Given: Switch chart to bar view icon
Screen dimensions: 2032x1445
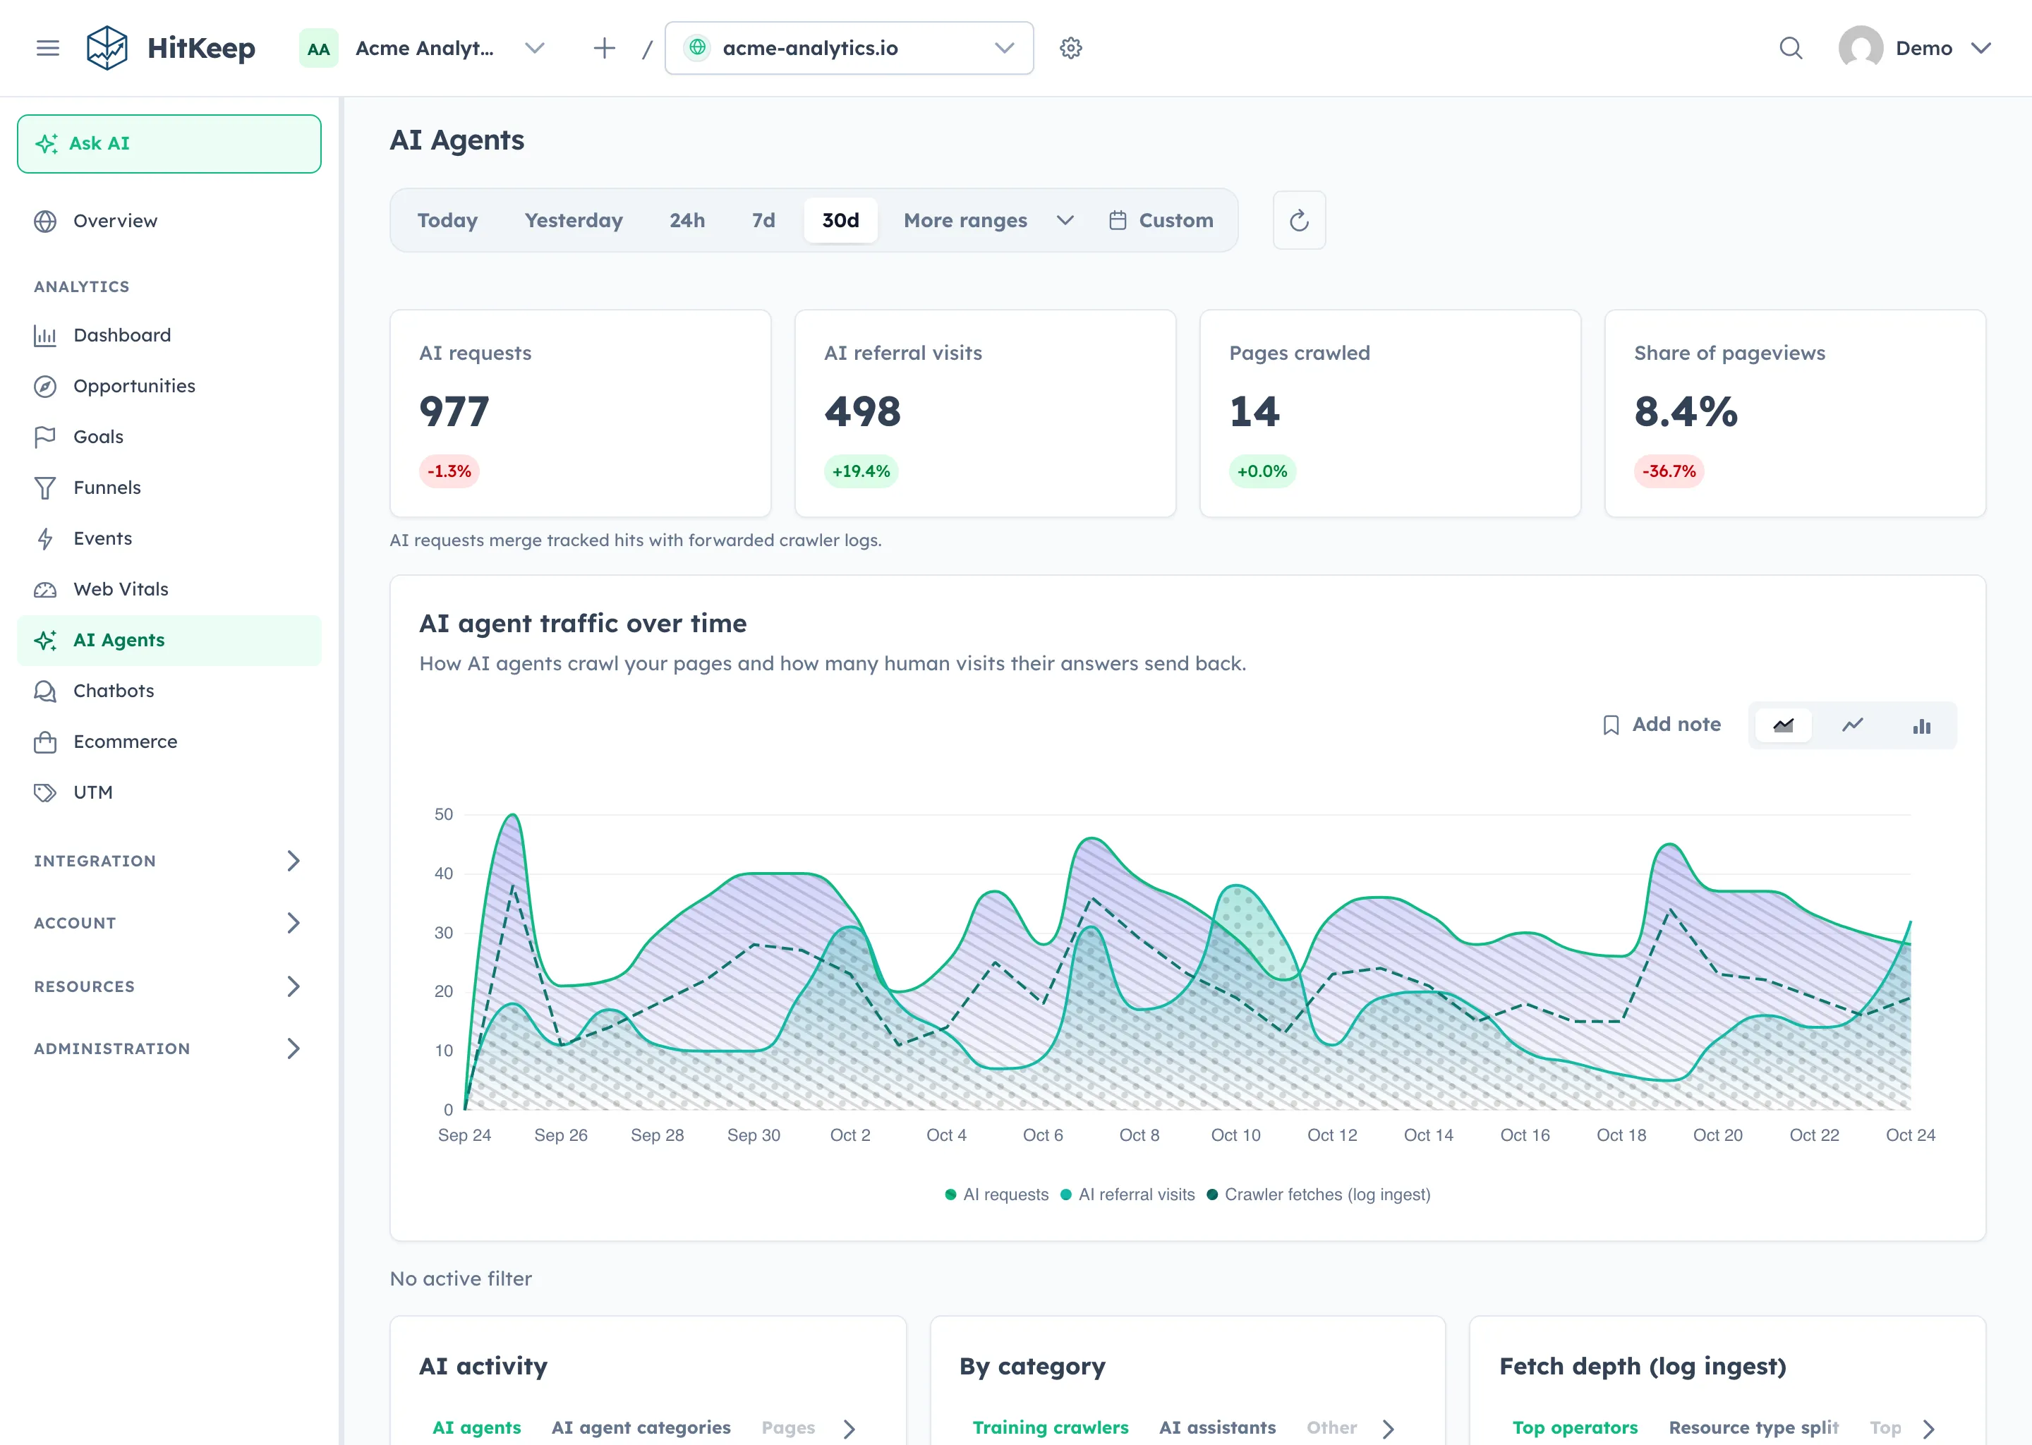Looking at the screenshot, I should point(1922,725).
